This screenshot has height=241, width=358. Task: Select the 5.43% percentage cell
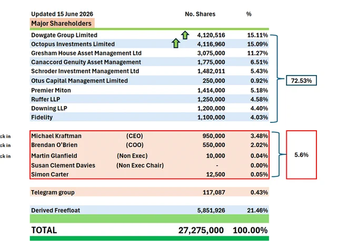259,71
